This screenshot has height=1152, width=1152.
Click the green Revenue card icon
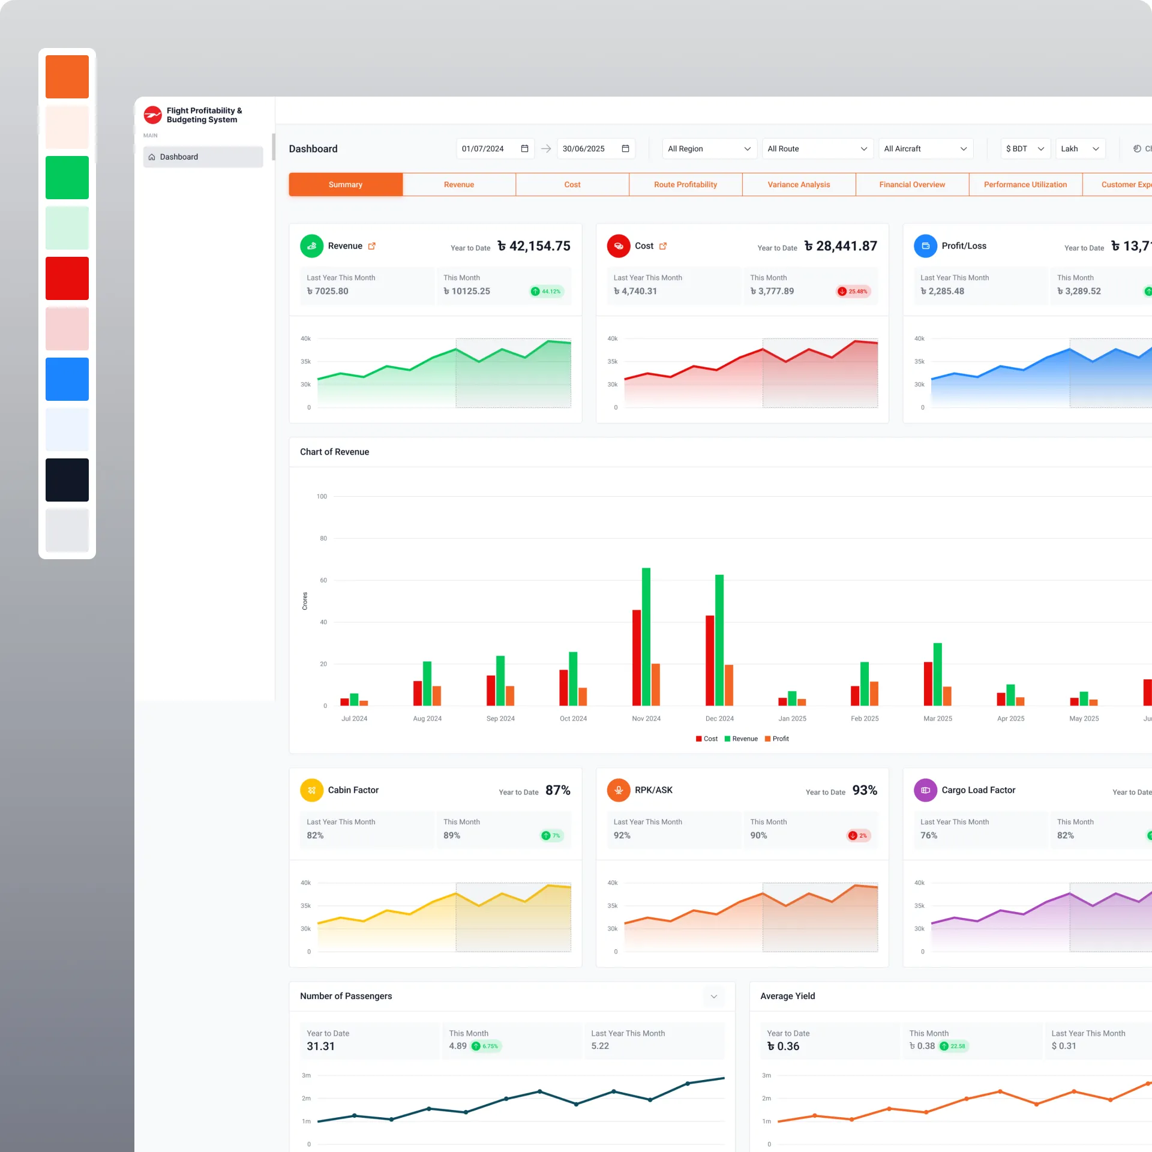tap(311, 246)
